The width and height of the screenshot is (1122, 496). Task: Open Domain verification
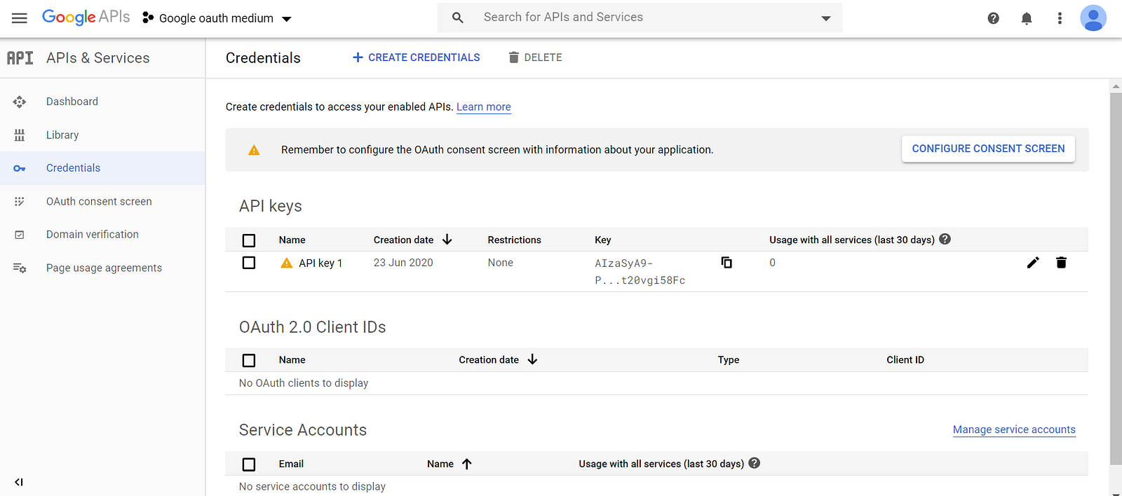click(x=93, y=235)
